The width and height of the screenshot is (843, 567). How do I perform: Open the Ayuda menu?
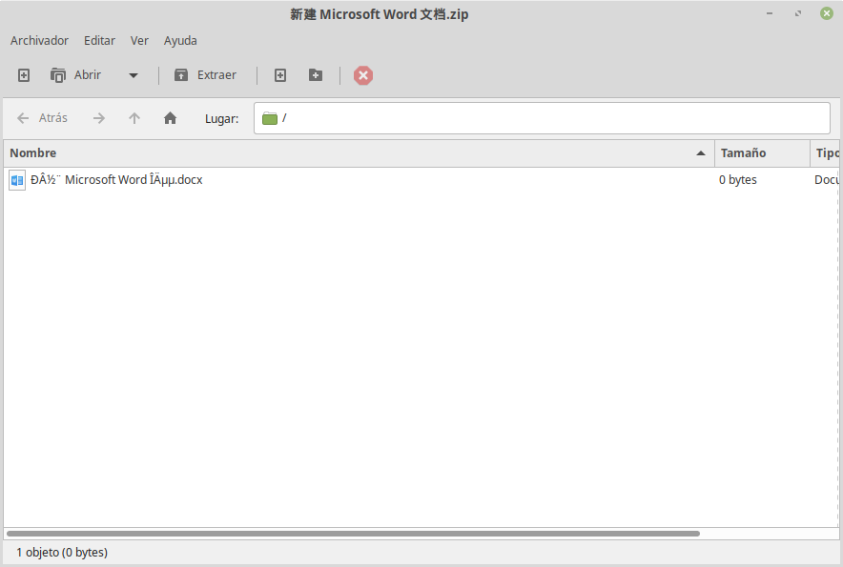click(x=180, y=40)
